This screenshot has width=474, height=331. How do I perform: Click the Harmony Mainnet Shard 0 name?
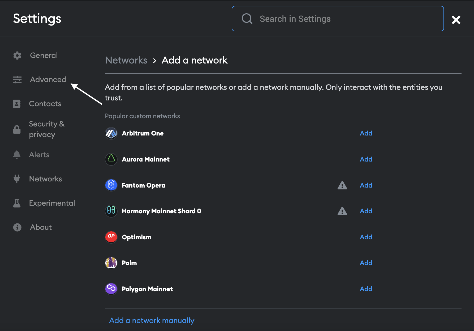pos(161,211)
